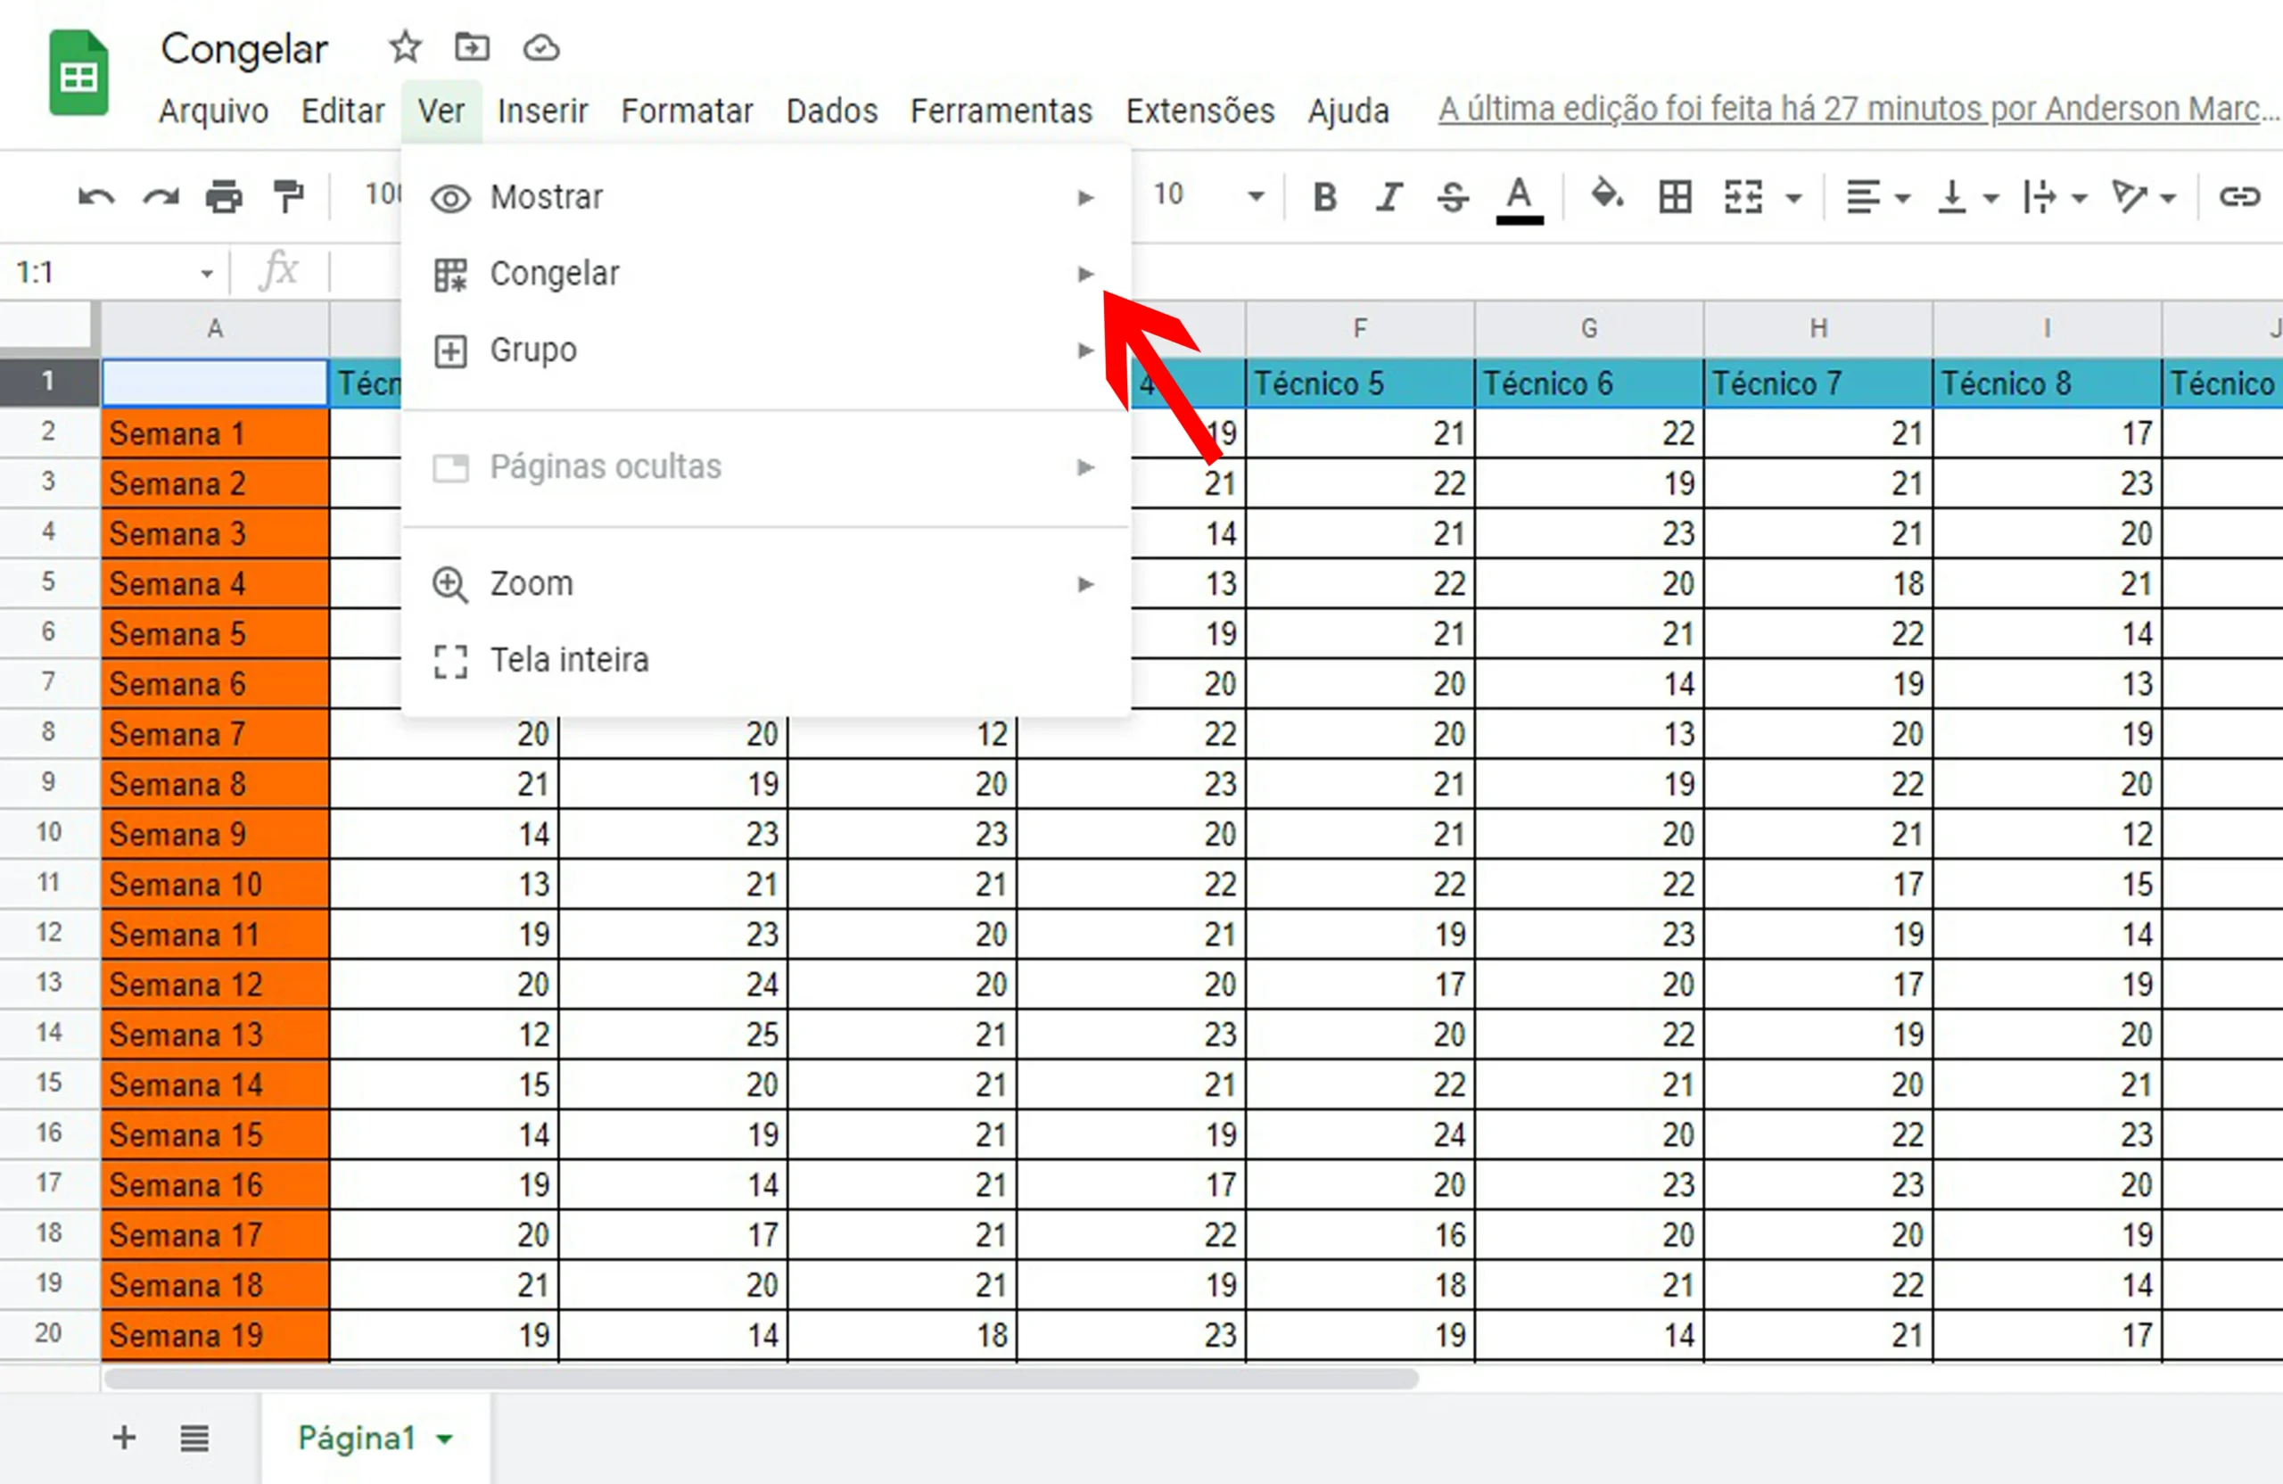The image size is (2283, 1484).
Task: Toggle strikethrough formatting
Action: click(1453, 197)
